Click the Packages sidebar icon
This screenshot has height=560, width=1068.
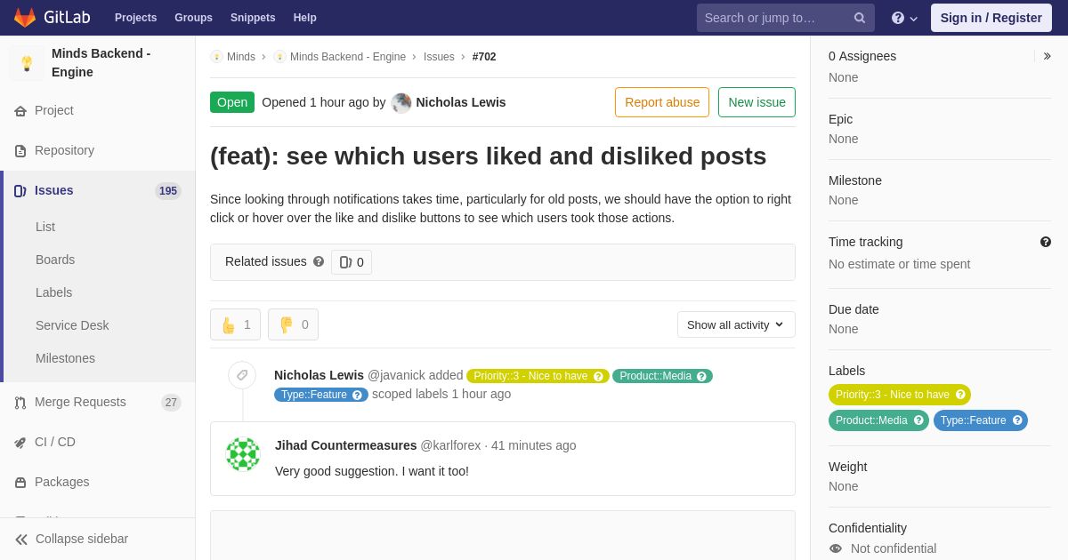20,482
